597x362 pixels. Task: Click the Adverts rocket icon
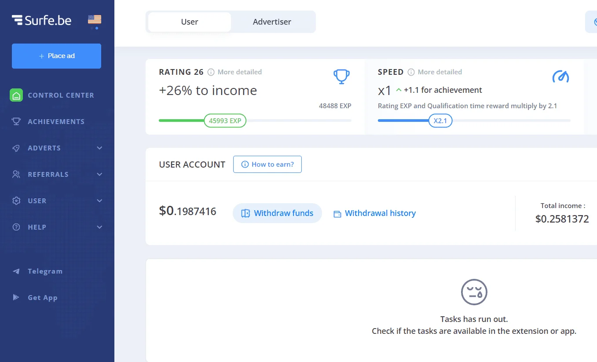[x=16, y=148]
